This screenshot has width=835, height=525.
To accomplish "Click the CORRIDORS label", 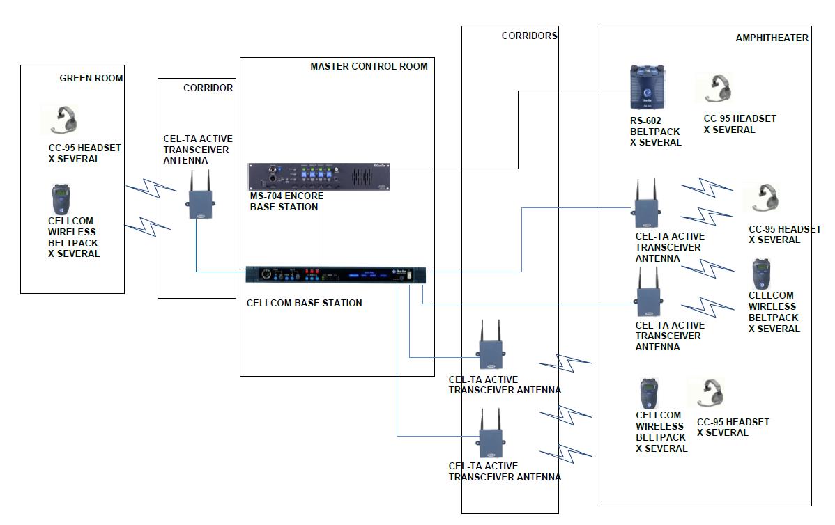I will click(529, 36).
